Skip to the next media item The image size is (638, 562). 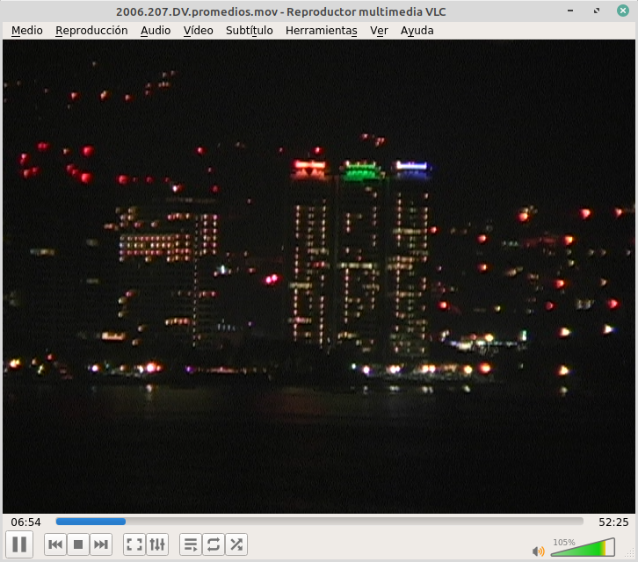coord(101,545)
